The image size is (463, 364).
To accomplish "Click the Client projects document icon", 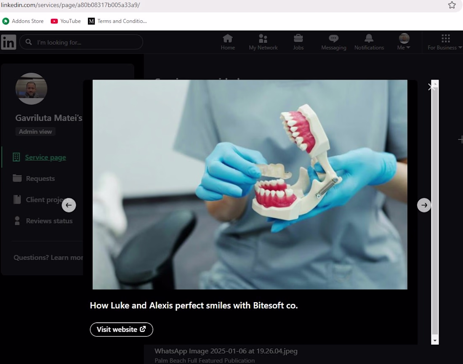I will click(x=17, y=199).
